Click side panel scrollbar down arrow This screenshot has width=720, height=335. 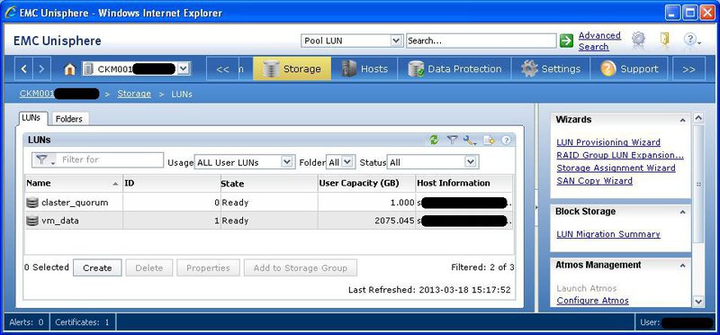click(x=698, y=302)
